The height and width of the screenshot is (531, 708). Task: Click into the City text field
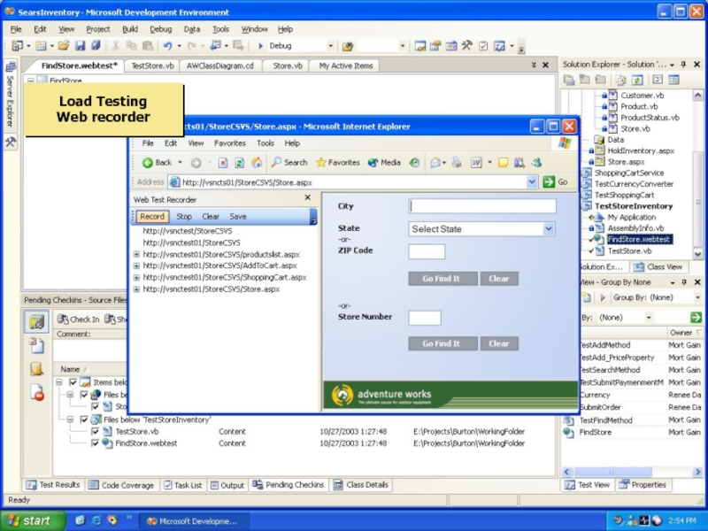tap(482, 206)
